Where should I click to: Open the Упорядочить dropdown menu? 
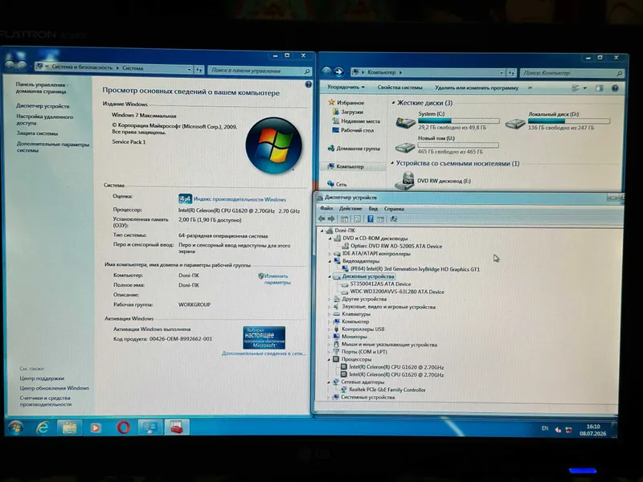point(346,87)
